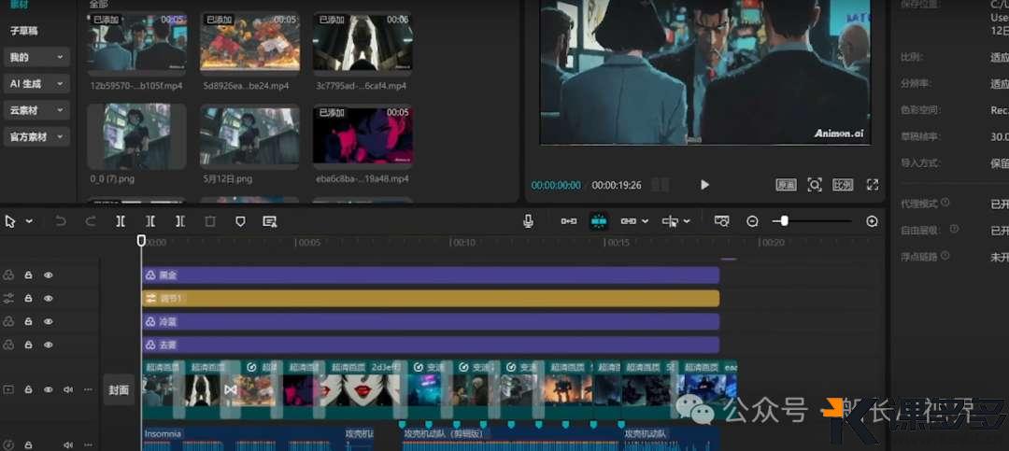The width and height of the screenshot is (1009, 451).
Task: Zoom in the timeline with plus icon
Action: pyautogui.click(x=872, y=221)
